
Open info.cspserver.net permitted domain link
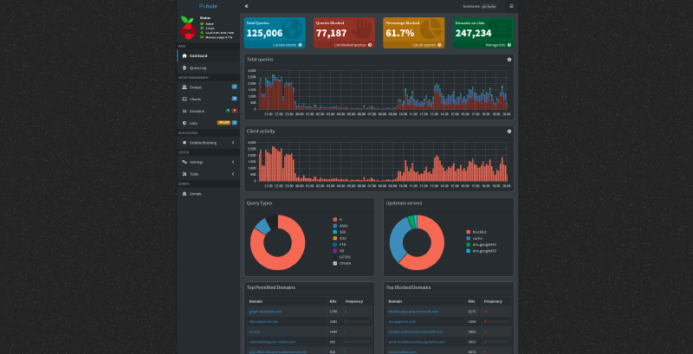pyautogui.click(x=263, y=321)
